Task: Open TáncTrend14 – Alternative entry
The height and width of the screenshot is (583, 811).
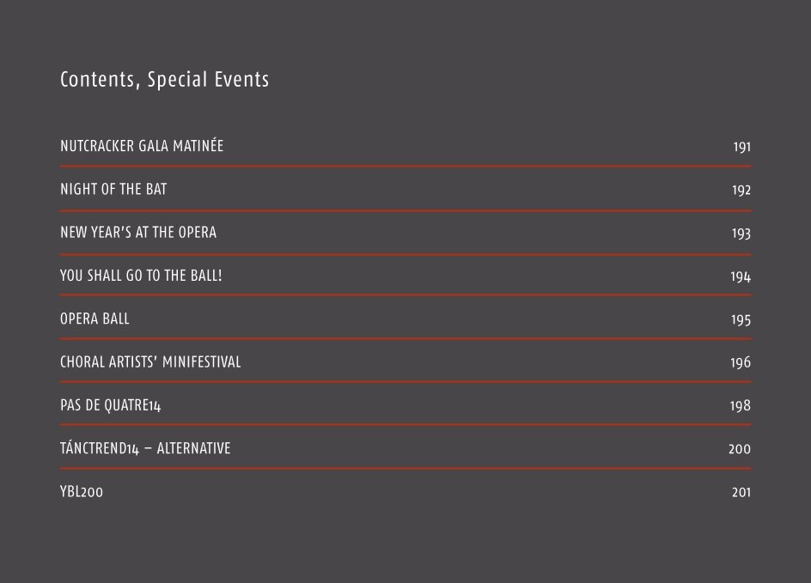Action: (x=145, y=448)
